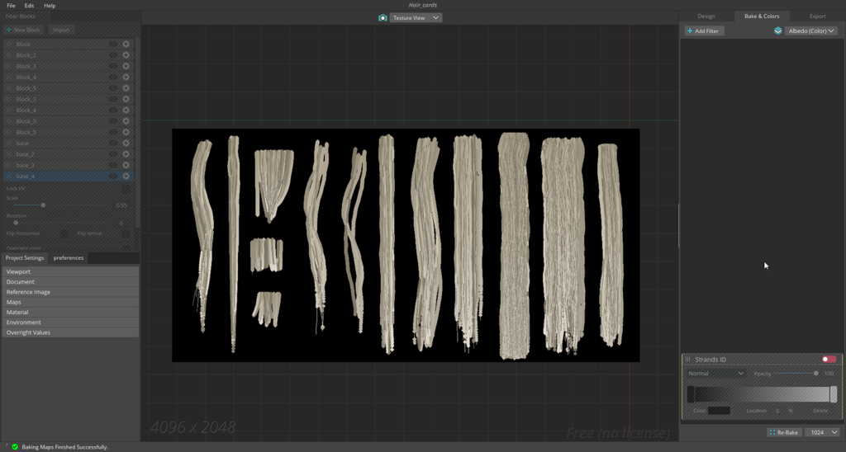Click the green success icon in status bar

coord(15,447)
